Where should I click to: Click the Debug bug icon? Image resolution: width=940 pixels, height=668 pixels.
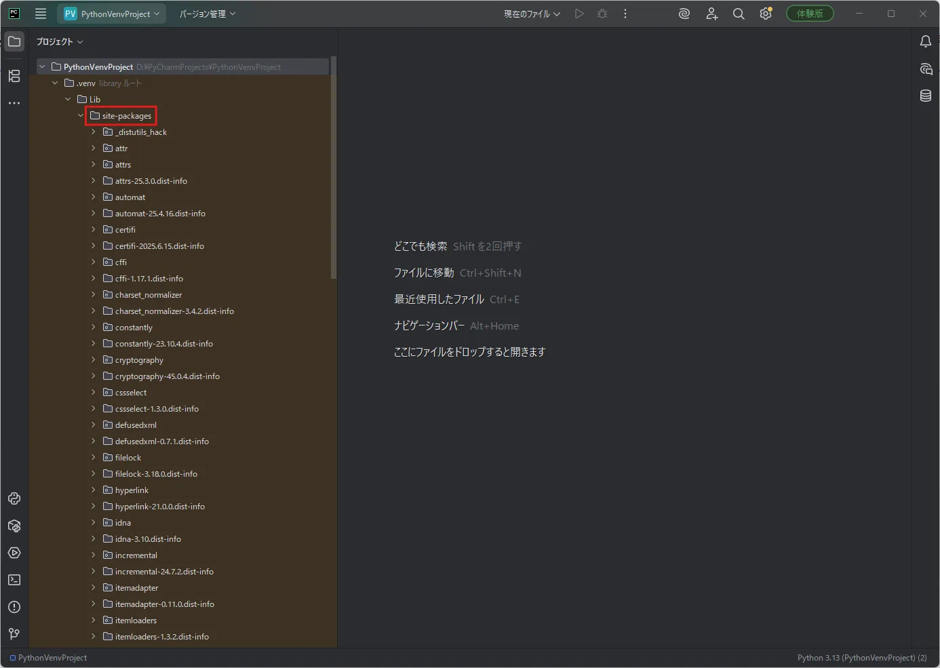pyautogui.click(x=602, y=14)
